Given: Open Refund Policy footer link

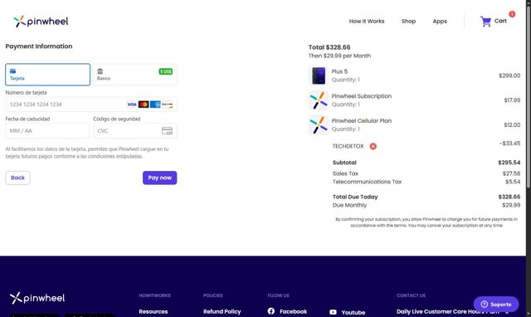Looking at the screenshot, I should [x=222, y=311].
